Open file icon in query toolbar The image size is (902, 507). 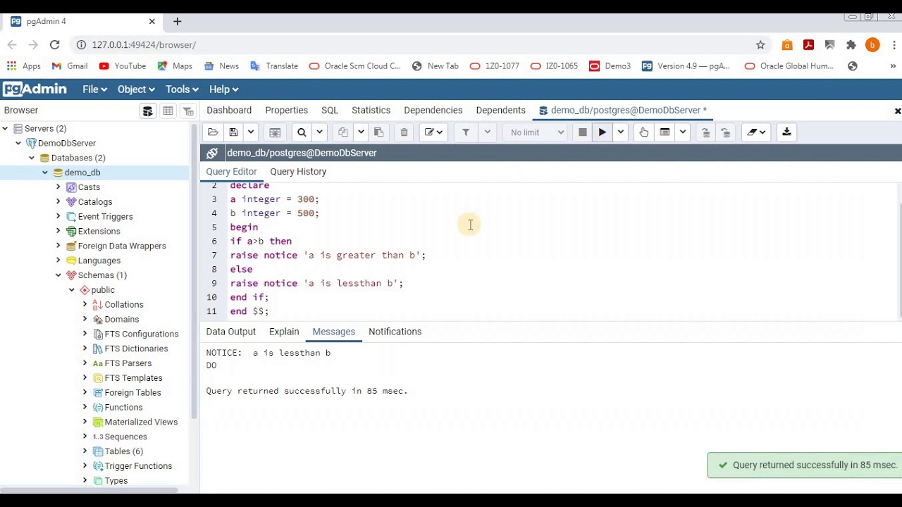[x=213, y=132]
